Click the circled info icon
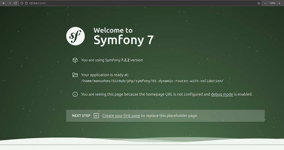This screenshot has width=284, height=150. [75, 94]
